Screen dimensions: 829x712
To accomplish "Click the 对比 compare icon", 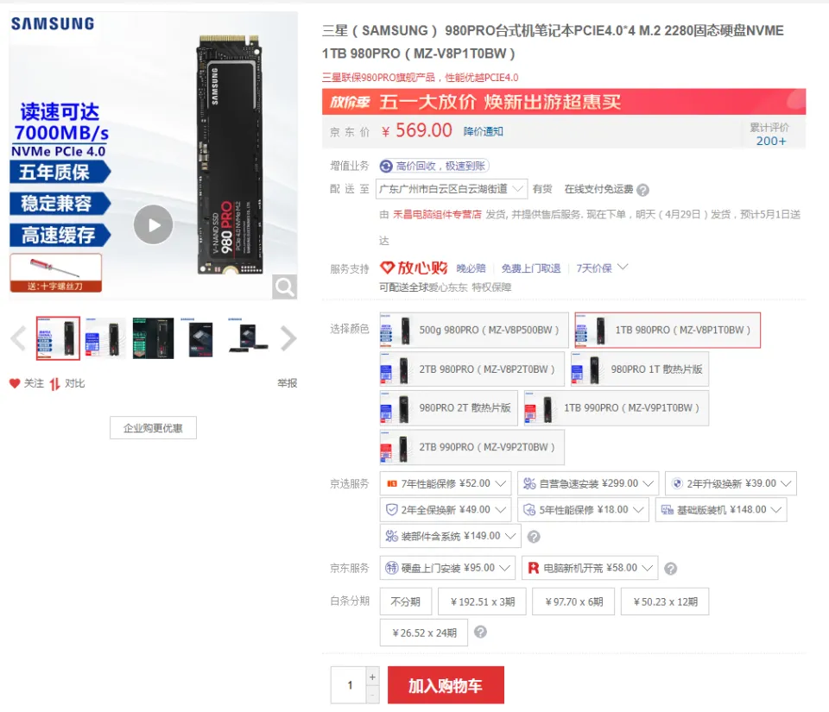I will (55, 384).
